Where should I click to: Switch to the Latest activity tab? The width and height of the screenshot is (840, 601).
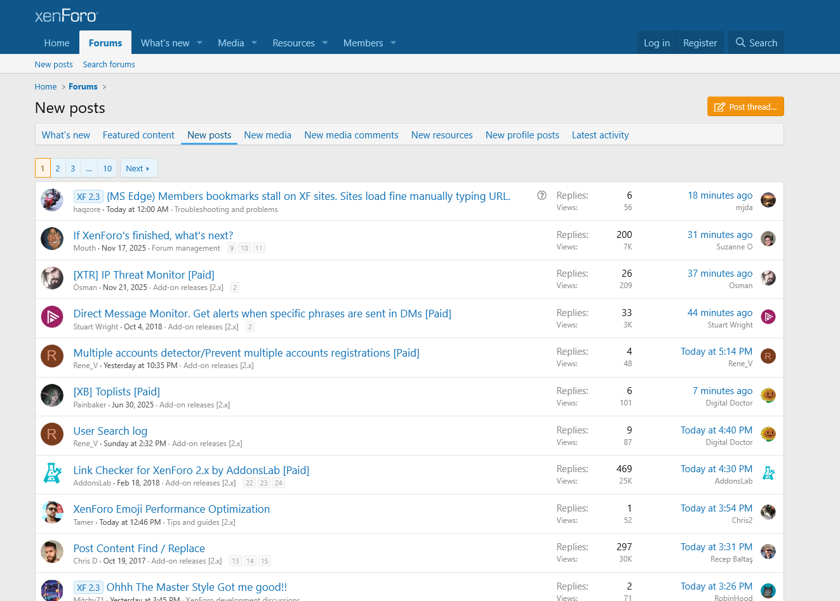[600, 135]
